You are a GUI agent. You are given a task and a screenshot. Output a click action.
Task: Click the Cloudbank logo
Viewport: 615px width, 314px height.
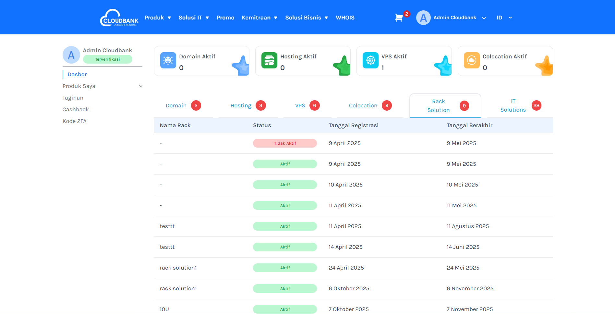tap(119, 18)
